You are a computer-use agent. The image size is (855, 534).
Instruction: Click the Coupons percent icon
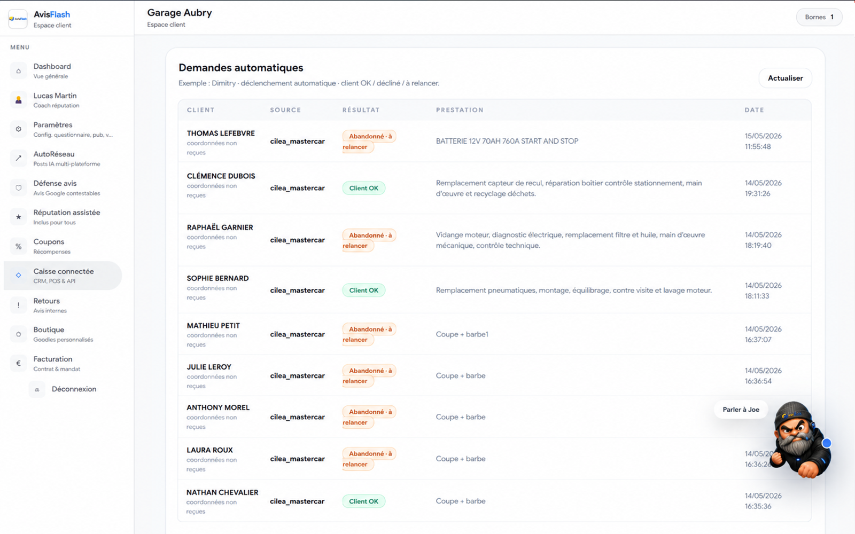tap(19, 246)
